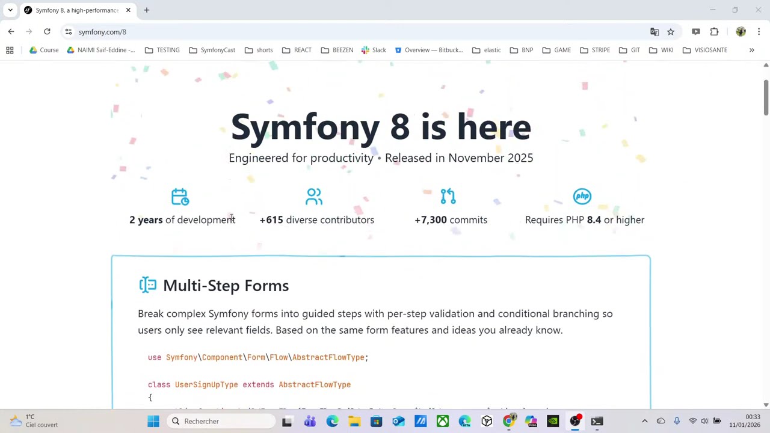Open the Slack bookmark
Screen dimensions: 770x433
[374, 50]
